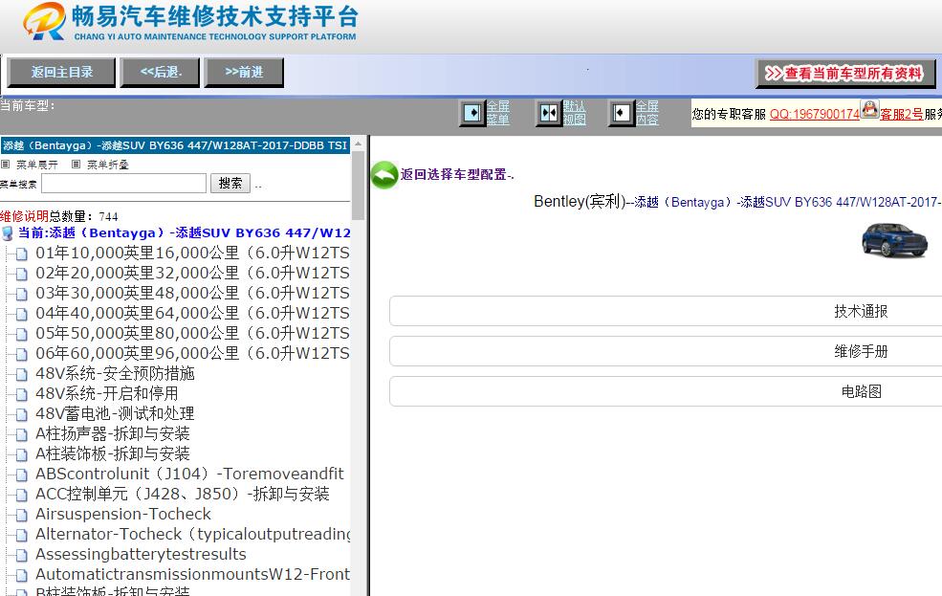The height and width of the screenshot is (596, 942).
Task: Click document icon beside A柱扬声器
Action: coord(22,435)
